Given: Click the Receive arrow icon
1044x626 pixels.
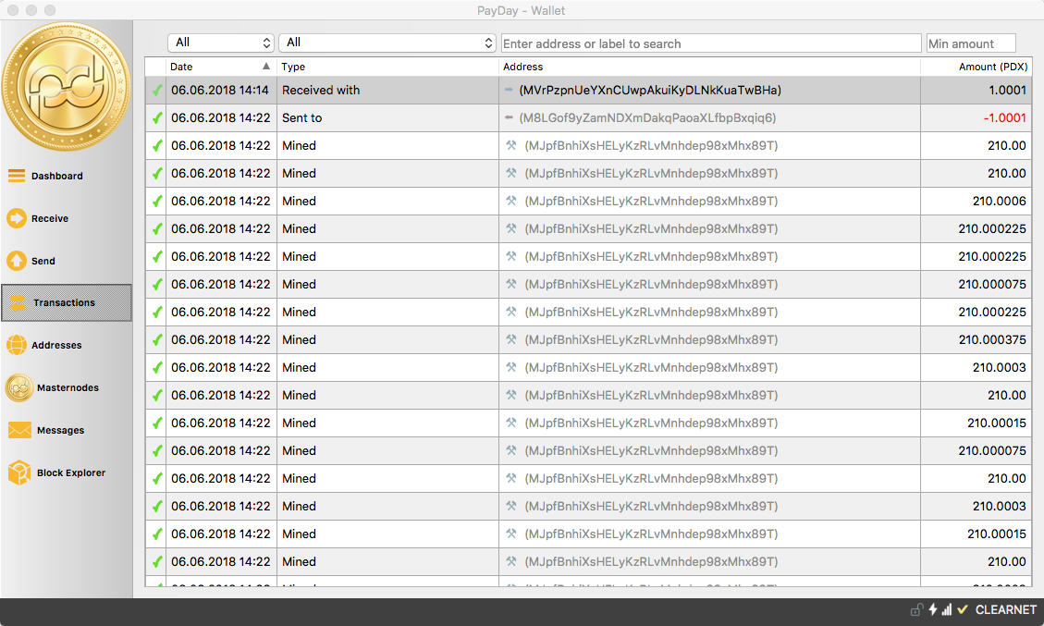Looking at the screenshot, I should pos(17,218).
